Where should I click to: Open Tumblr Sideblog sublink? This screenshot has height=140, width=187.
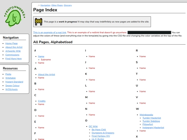pyautogui.click(x=151, y=121)
